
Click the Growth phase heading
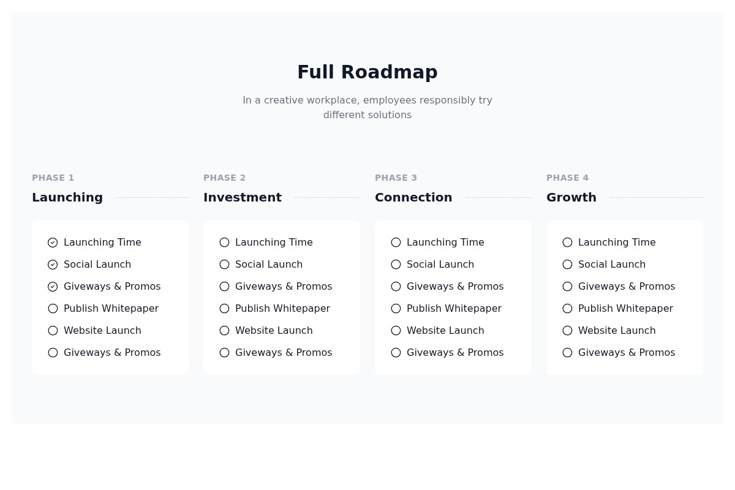pos(571,197)
